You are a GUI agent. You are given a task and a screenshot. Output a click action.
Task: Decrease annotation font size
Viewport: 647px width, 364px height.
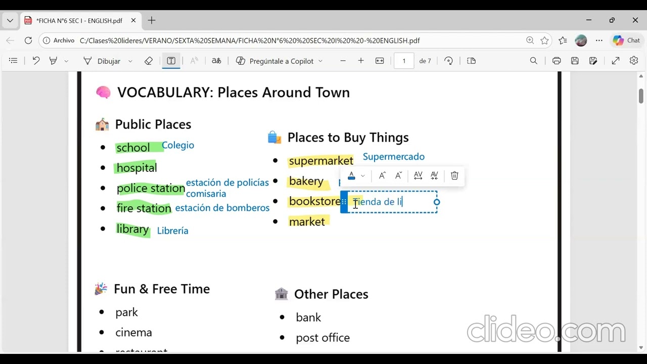(398, 175)
